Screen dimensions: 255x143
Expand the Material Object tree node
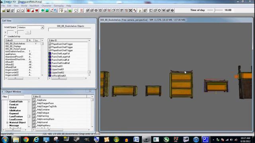tap(7, 123)
